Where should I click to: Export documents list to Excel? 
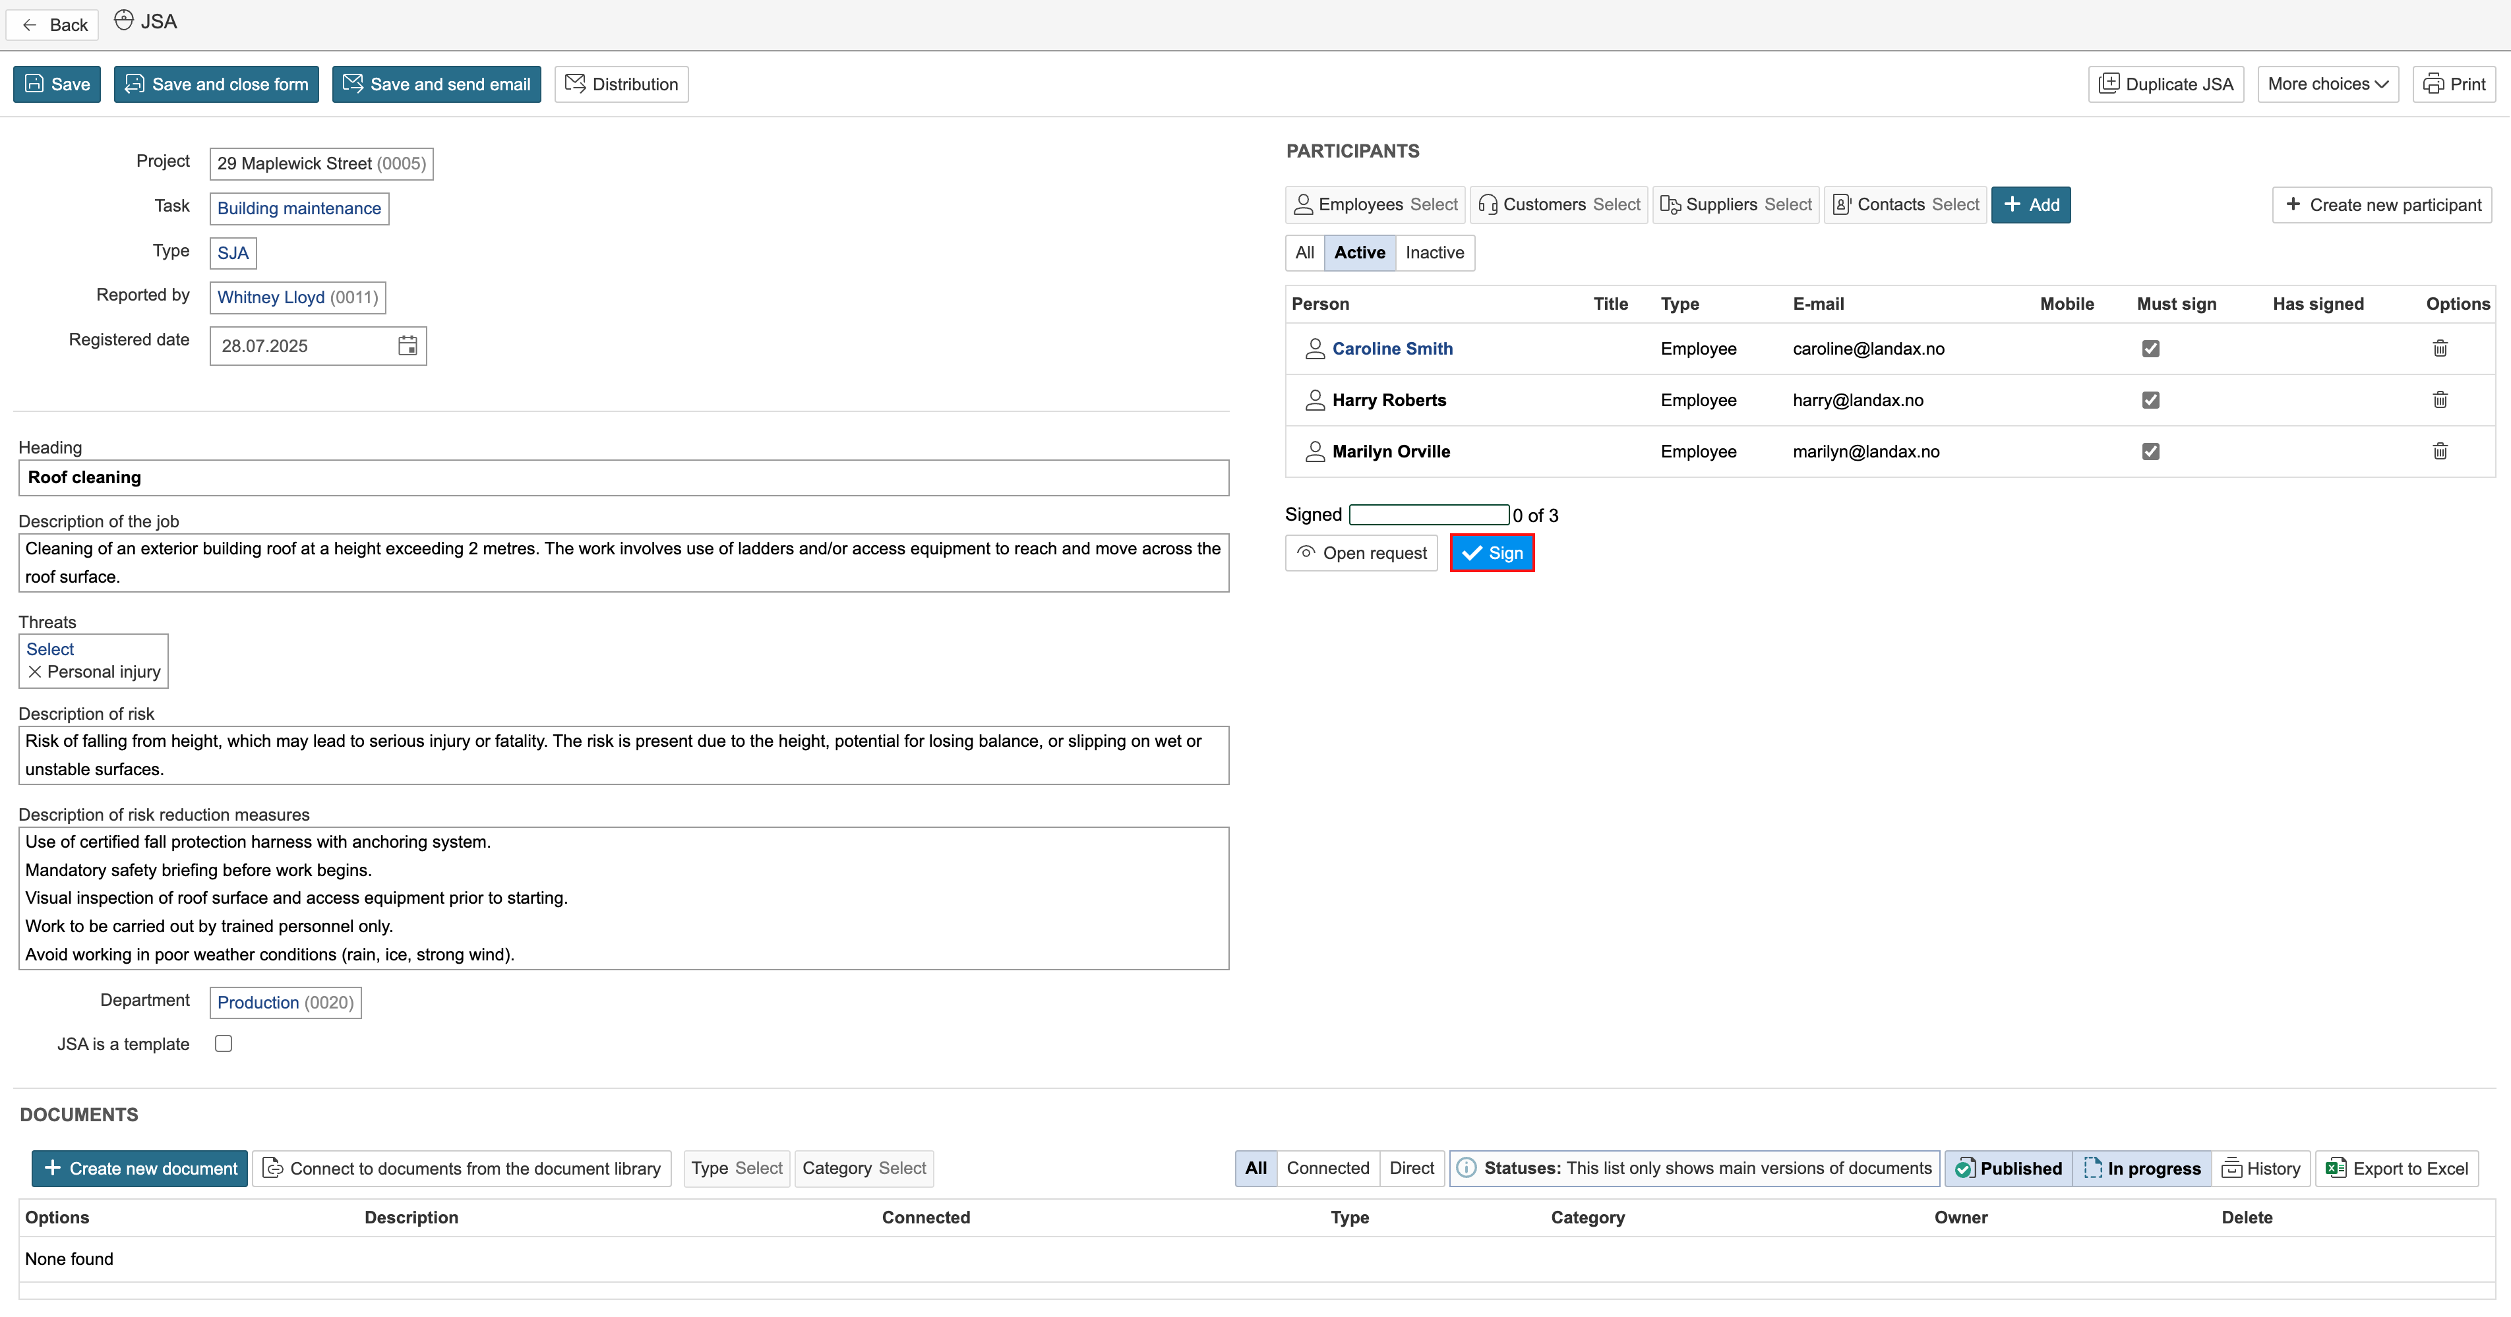pos(2397,1168)
